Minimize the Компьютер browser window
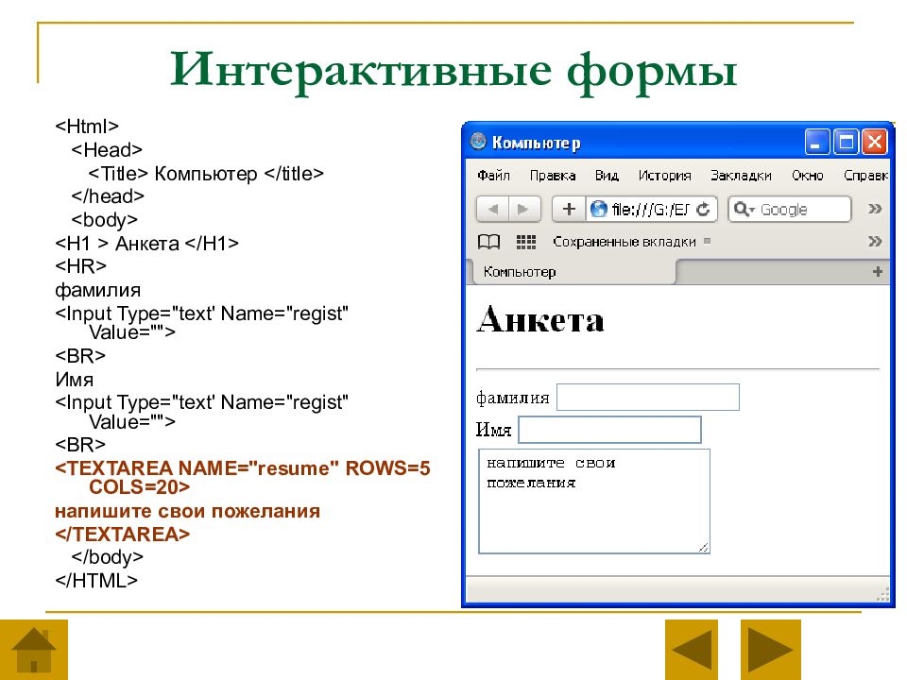The image size is (907, 680). click(816, 143)
